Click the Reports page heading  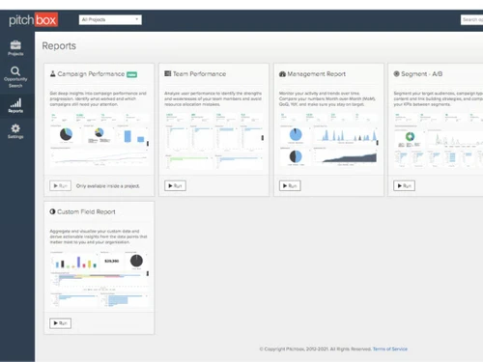(59, 45)
